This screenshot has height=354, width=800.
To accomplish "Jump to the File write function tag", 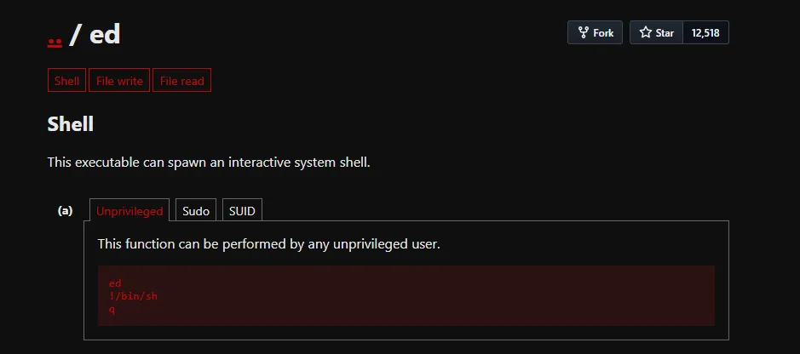I will [119, 81].
